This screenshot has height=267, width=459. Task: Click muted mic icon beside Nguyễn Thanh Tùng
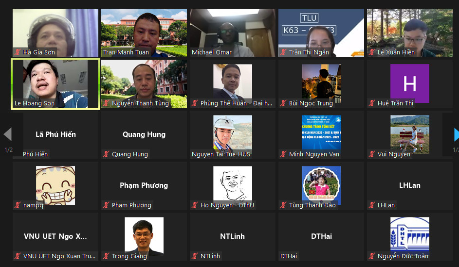[x=106, y=103]
